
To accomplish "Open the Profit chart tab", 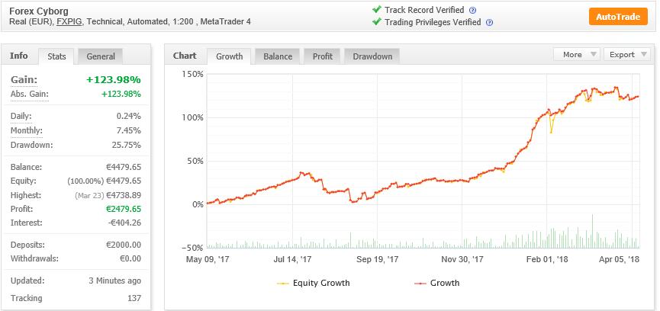I will [323, 56].
